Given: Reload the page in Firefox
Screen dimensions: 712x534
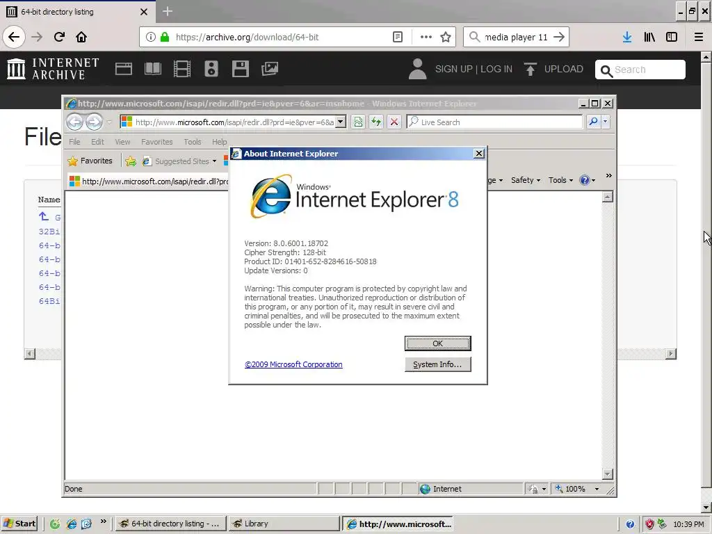Looking at the screenshot, I should click(x=59, y=37).
